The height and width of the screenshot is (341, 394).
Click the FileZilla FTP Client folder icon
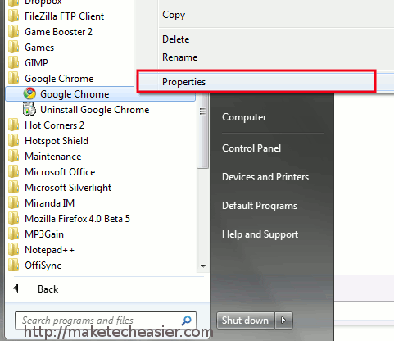pos(13,16)
